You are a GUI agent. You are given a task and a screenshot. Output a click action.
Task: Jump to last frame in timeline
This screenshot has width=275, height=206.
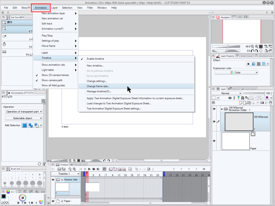coord(98,169)
